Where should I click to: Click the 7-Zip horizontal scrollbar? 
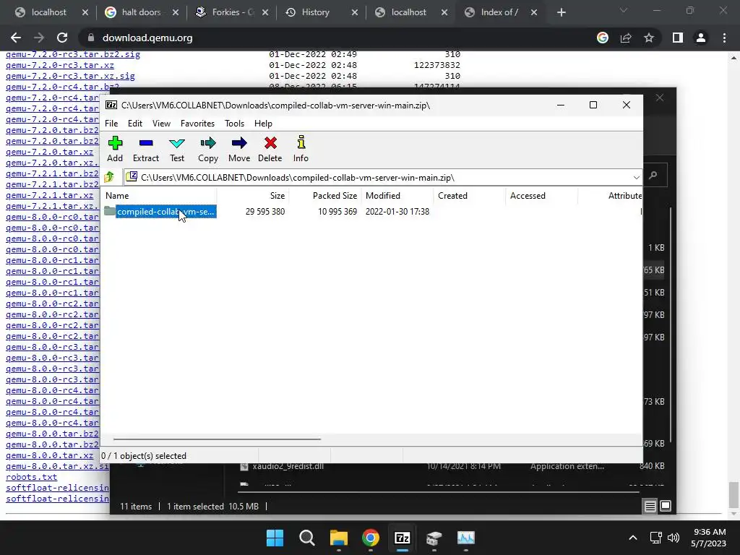coord(217,439)
